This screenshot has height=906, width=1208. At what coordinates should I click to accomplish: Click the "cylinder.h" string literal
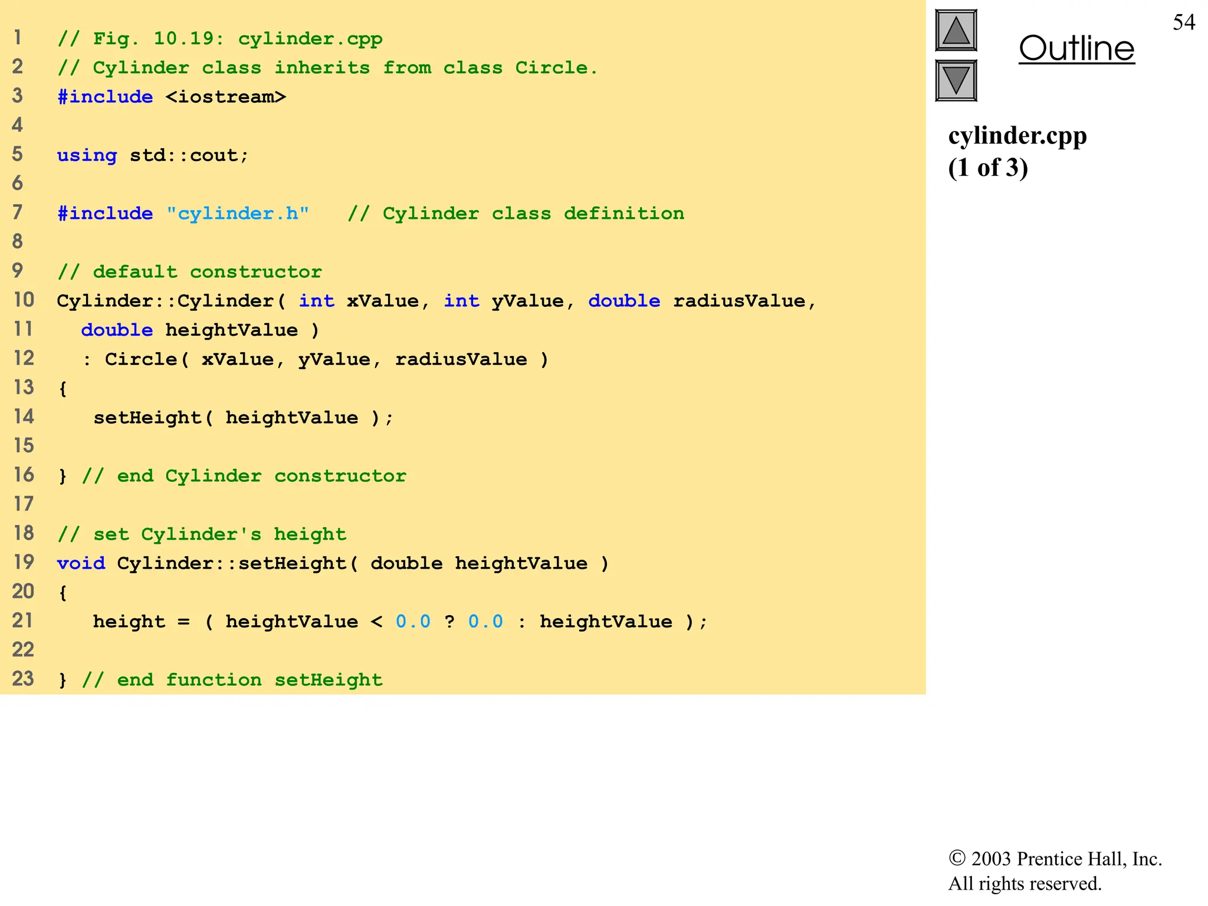tap(238, 214)
